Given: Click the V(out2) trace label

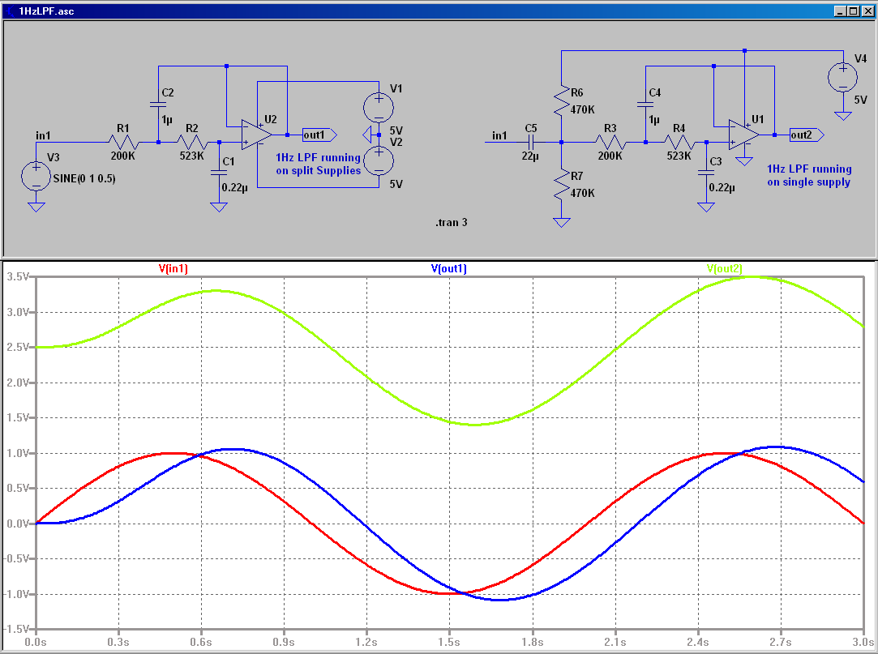Looking at the screenshot, I should pyautogui.click(x=724, y=269).
